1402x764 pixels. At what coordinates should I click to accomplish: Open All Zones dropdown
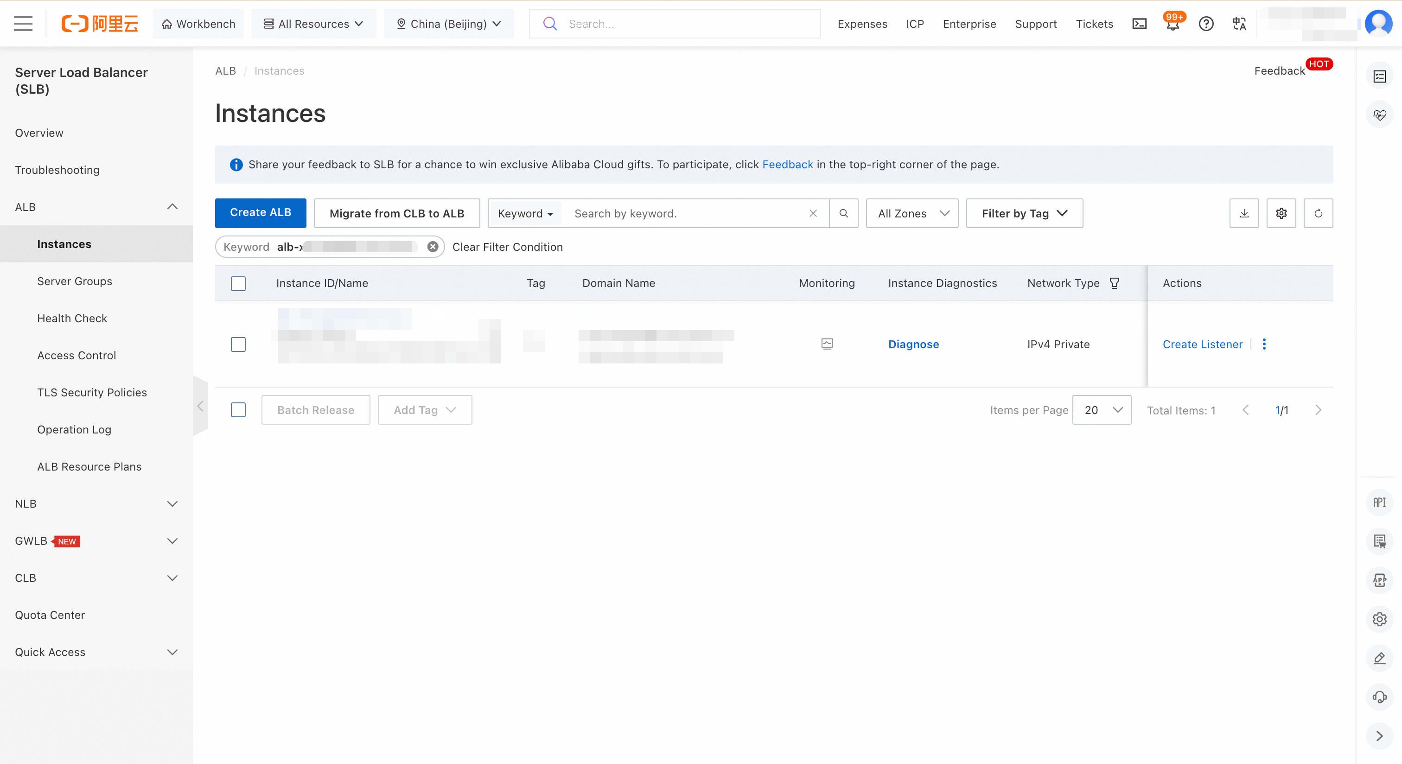pos(912,213)
